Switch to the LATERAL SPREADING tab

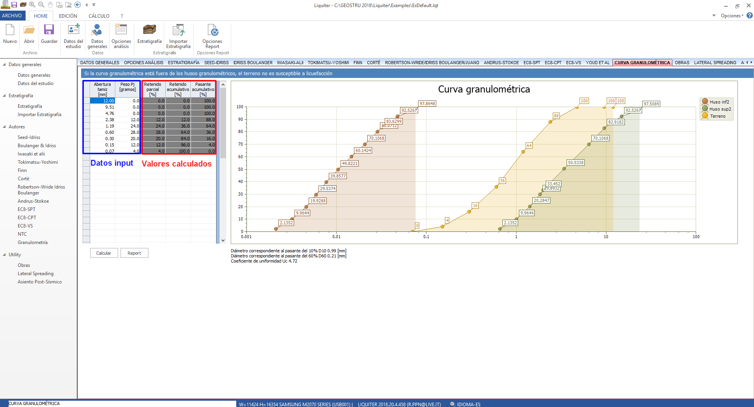pos(715,63)
